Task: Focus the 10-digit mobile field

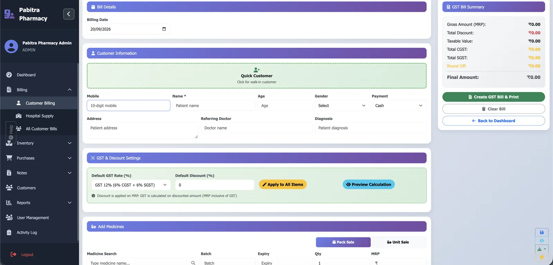Action: coord(129,105)
